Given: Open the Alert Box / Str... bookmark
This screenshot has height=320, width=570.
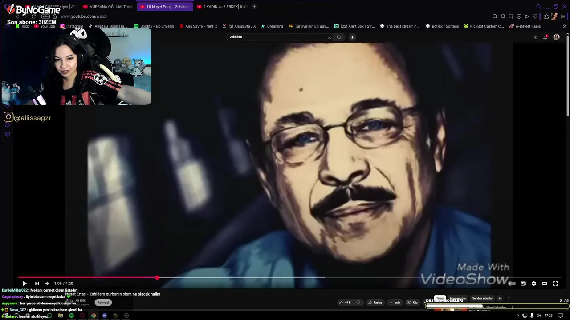Looking at the screenshot, I should coord(354,26).
